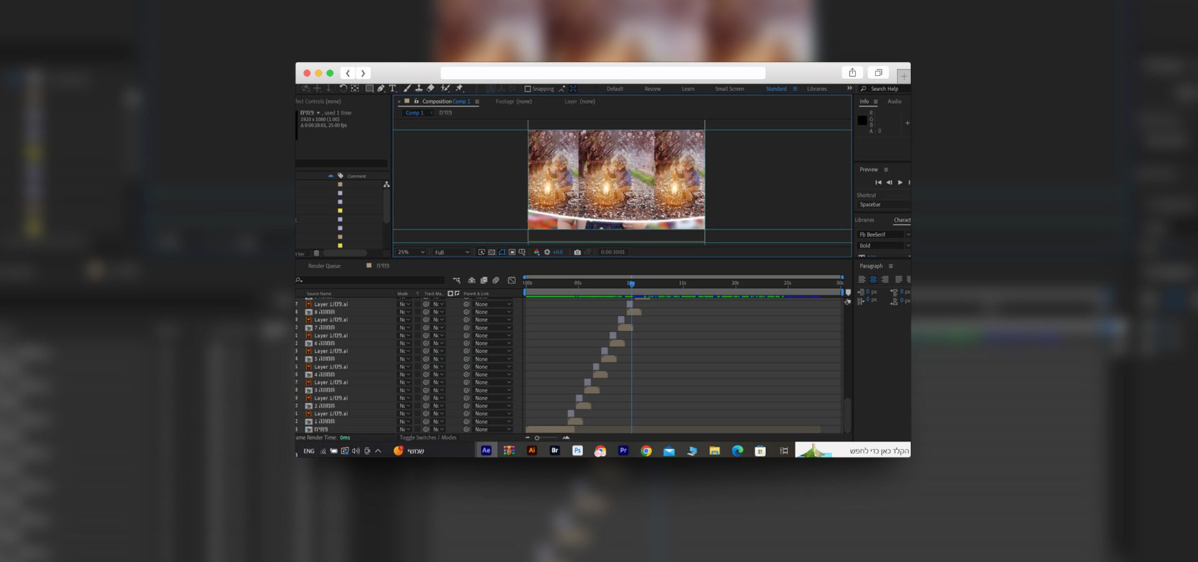Viewport: 1198px width, 562px height.
Task: Select the Puppet Pin tool
Action: 459,89
